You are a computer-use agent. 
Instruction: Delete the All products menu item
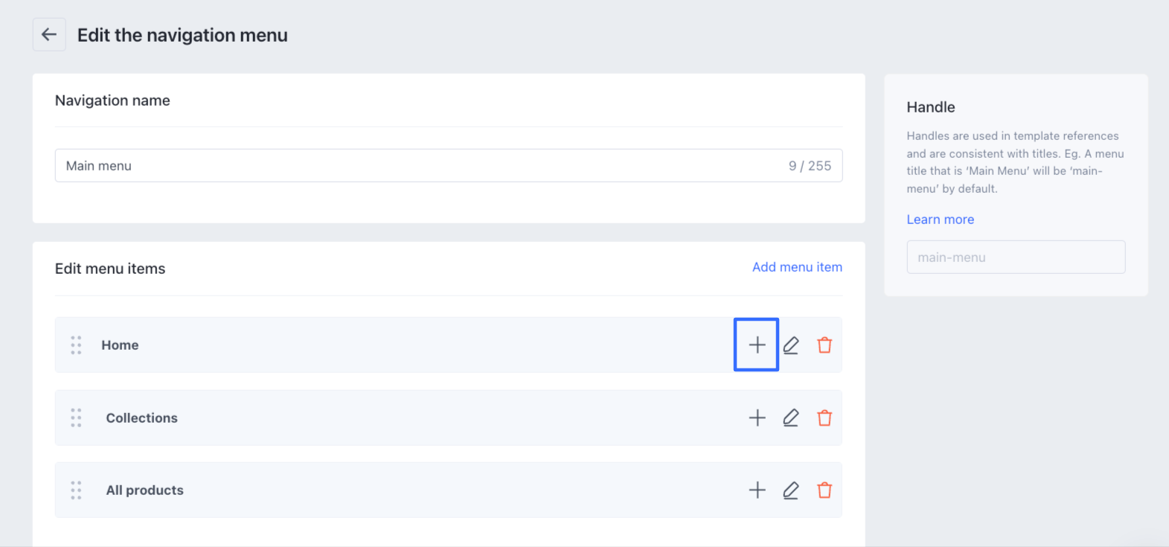tap(824, 490)
